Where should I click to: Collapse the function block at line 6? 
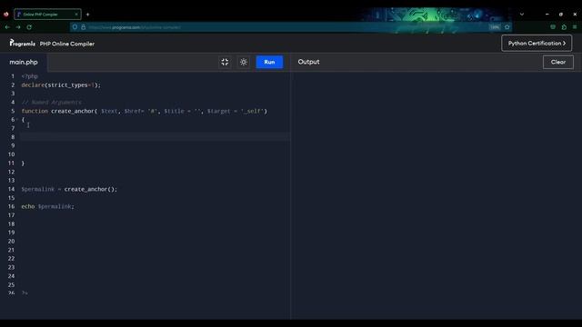[17, 119]
